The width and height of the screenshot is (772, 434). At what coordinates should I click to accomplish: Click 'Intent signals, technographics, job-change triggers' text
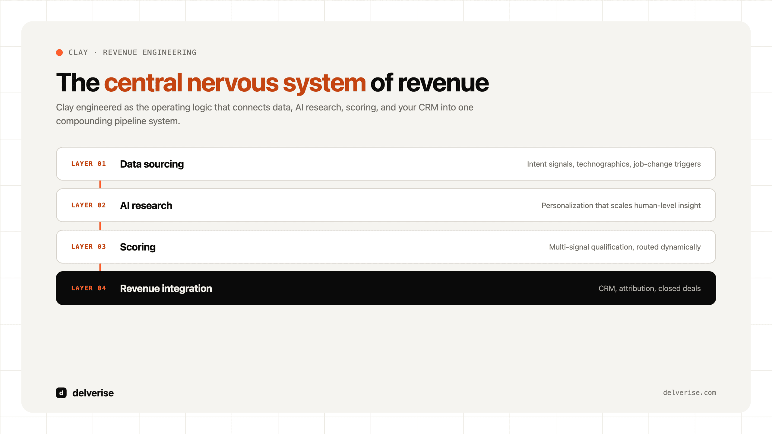click(614, 164)
